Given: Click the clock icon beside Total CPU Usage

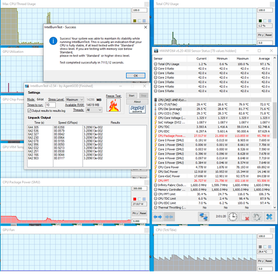Looking at the screenshot, I should point(155,64).
